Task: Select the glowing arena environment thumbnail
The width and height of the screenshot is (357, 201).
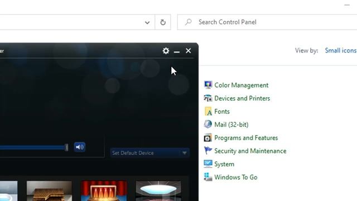Action: click(158, 191)
